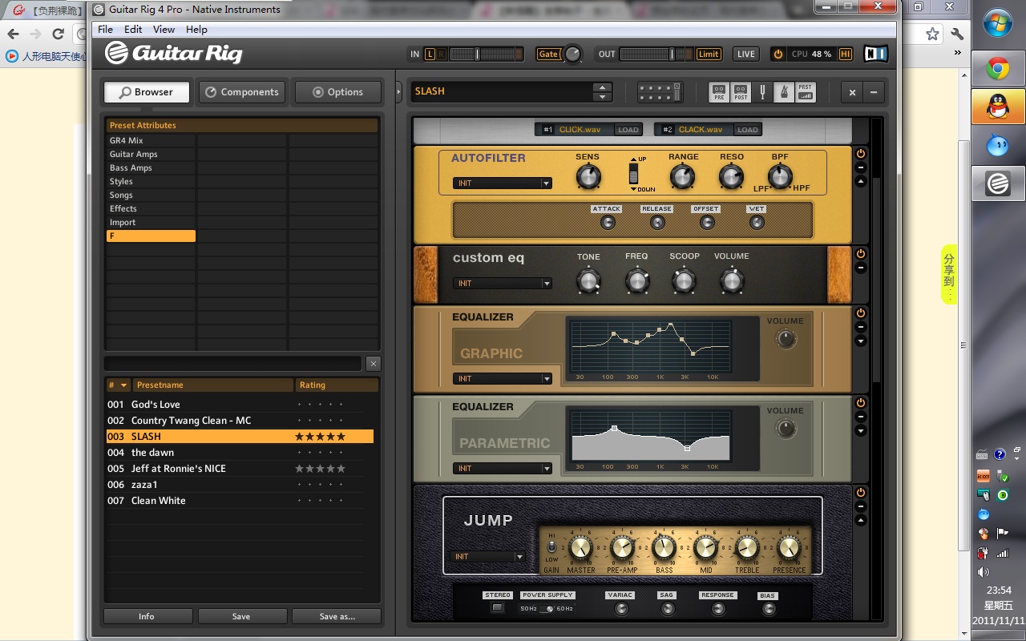This screenshot has width=1026, height=641.
Task: Show the PRST preset volume tool
Action: click(806, 92)
